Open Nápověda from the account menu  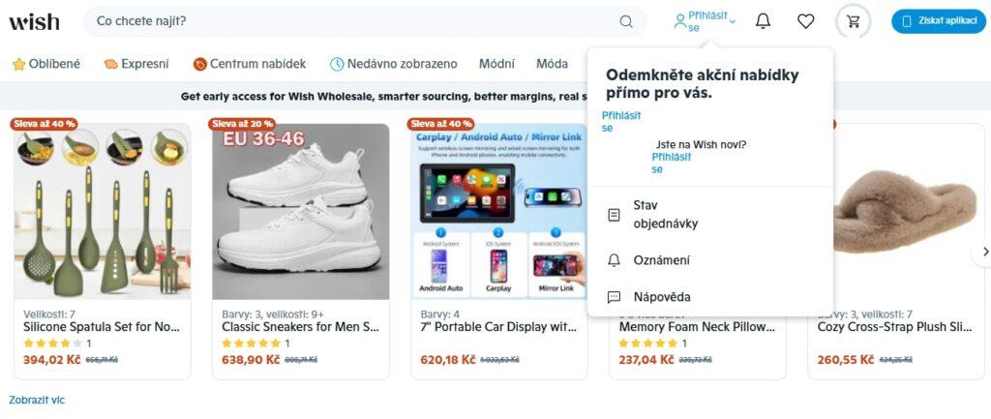tap(661, 297)
